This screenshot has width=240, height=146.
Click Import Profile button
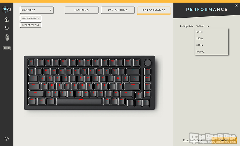[x=30, y=18]
